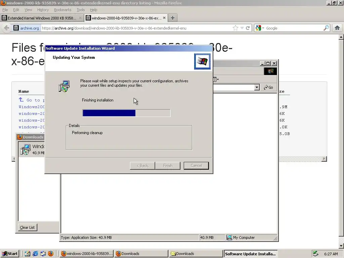This screenshot has width=344, height=258.
Task: Open a new tab with the plus button
Action: tap(173, 18)
